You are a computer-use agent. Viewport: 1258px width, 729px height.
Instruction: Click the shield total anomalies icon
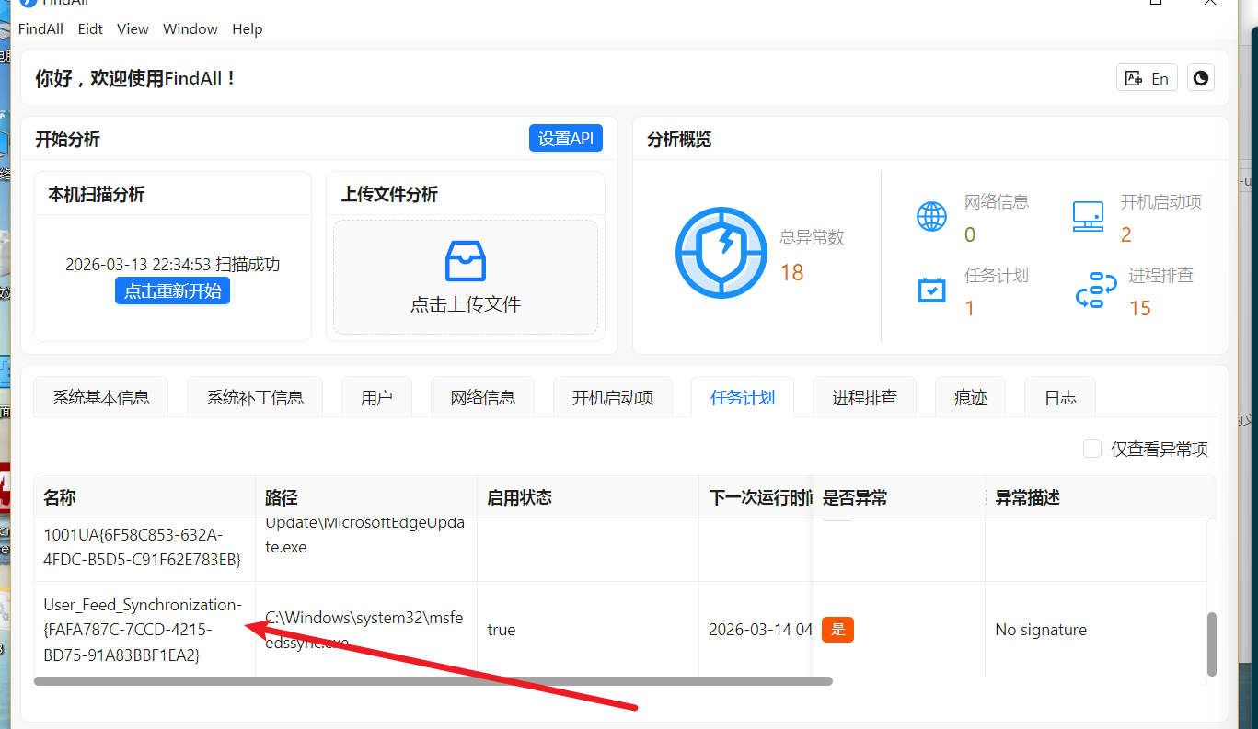coord(721,252)
